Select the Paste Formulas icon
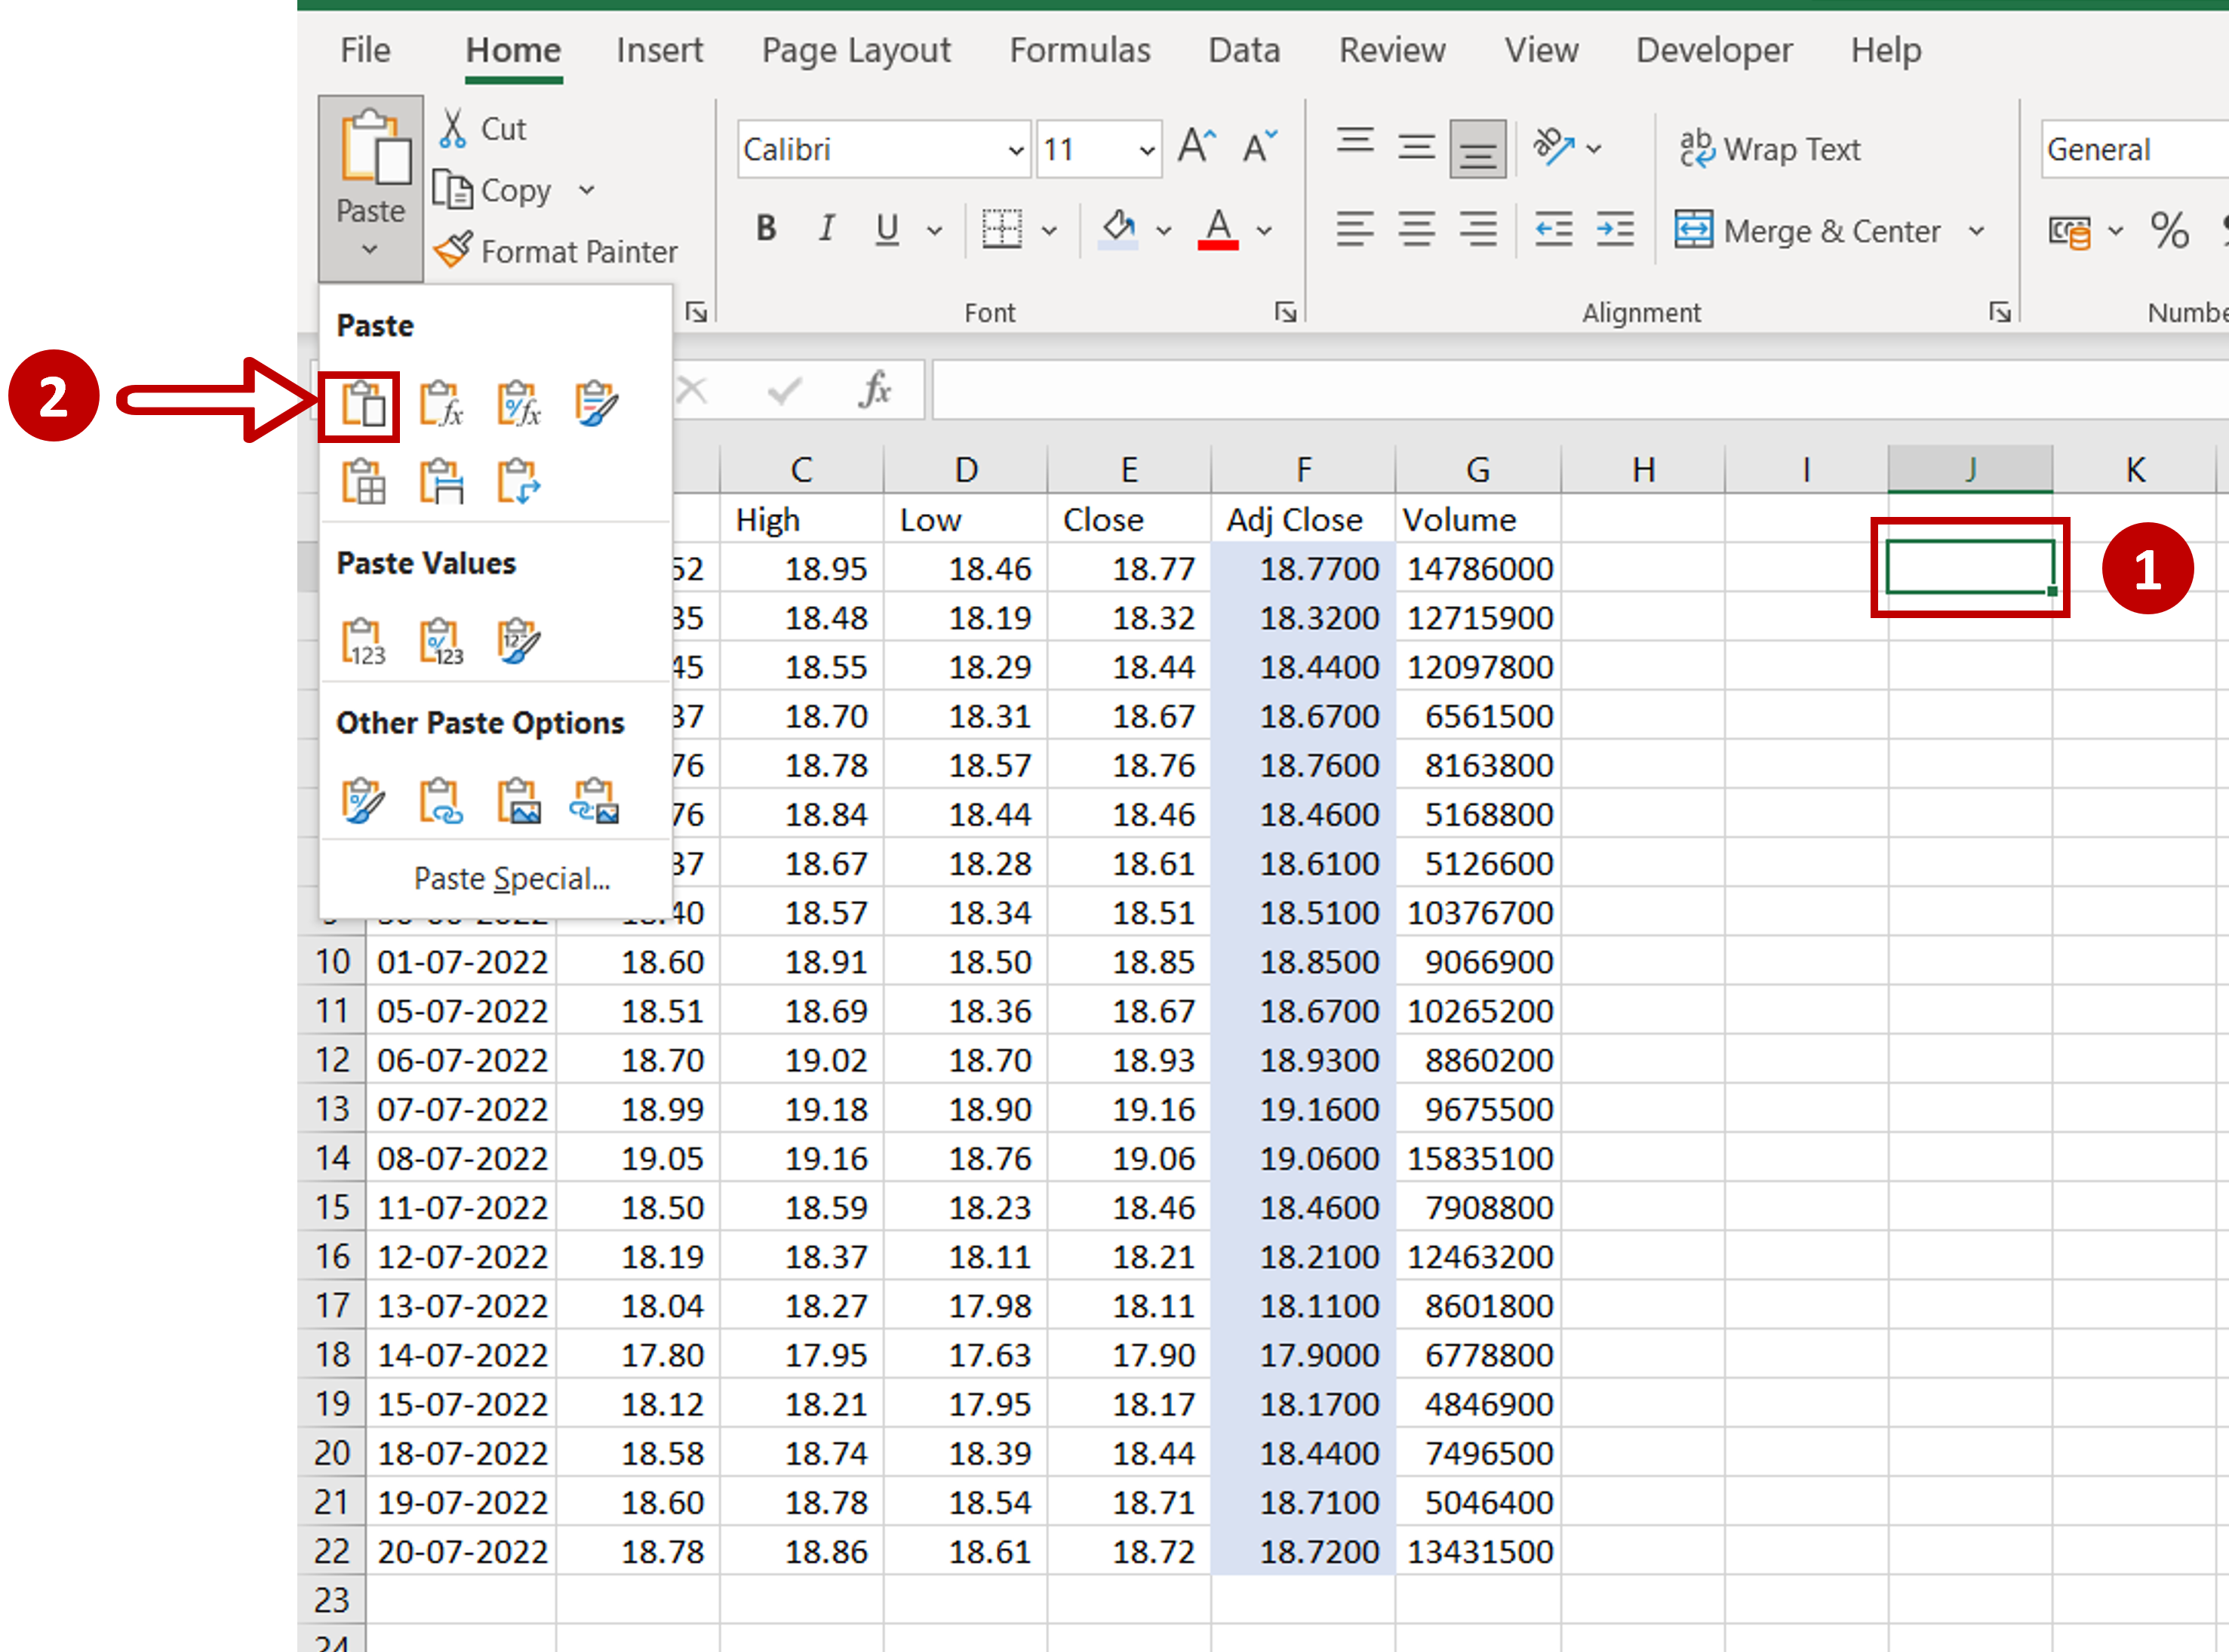Screen dimensions: 2229x1652 tap(444, 402)
